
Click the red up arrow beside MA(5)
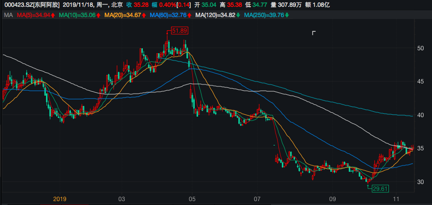(x=52, y=16)
